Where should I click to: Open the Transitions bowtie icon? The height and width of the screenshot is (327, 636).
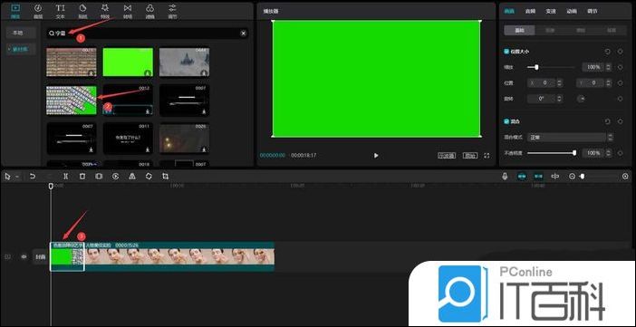click(128, 11)
